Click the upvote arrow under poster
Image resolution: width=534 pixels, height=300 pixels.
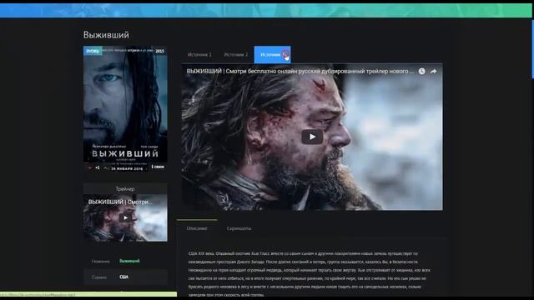106,167
